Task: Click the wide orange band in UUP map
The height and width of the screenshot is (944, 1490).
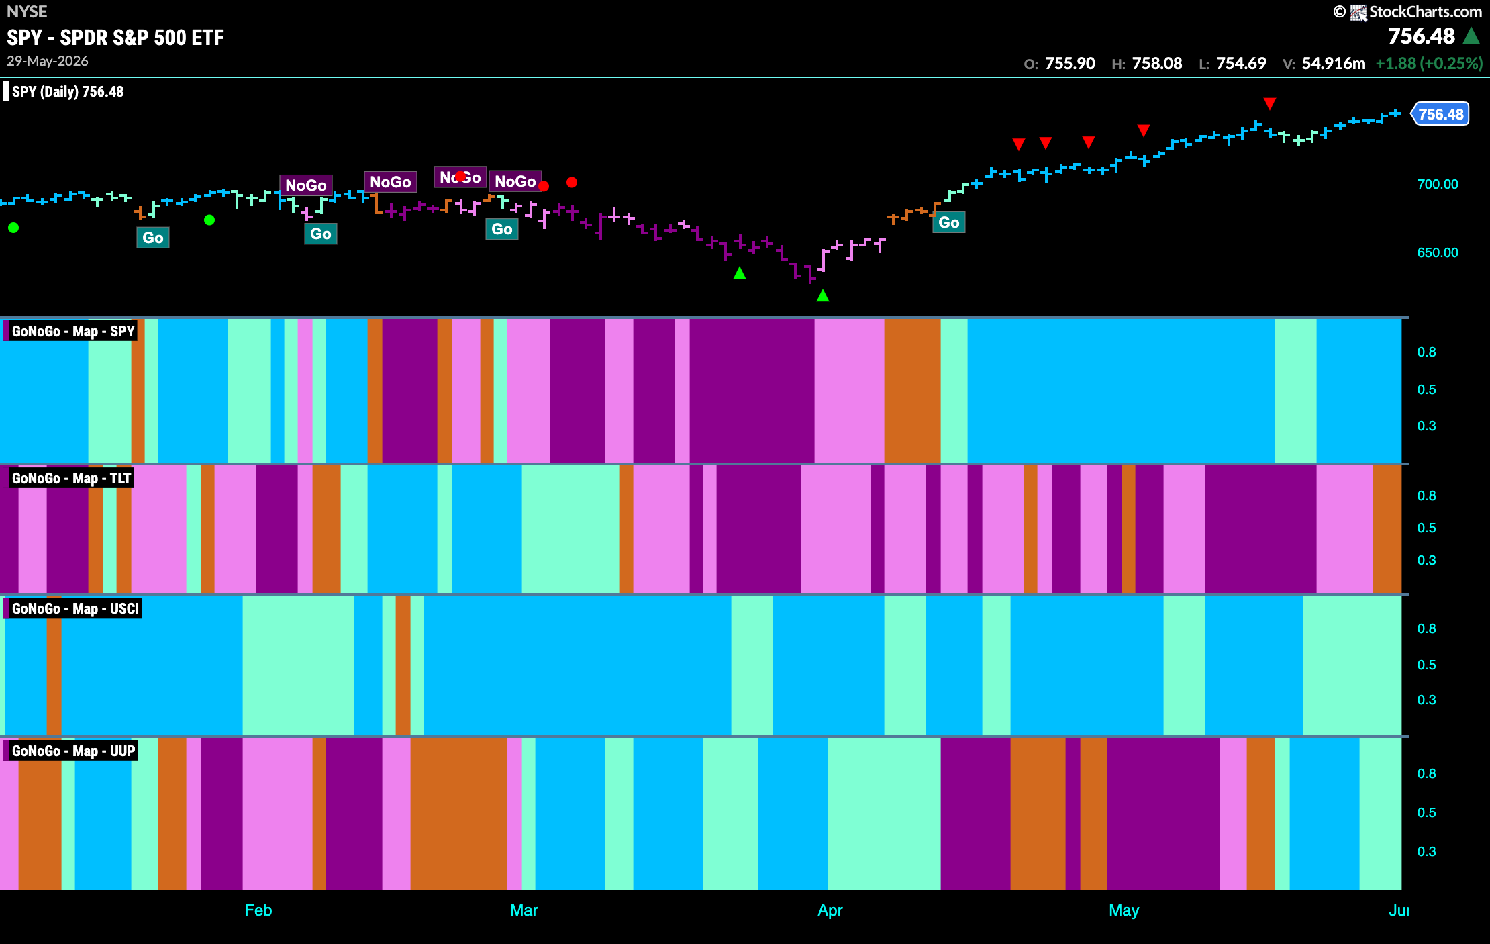Action: click(459, 814)
